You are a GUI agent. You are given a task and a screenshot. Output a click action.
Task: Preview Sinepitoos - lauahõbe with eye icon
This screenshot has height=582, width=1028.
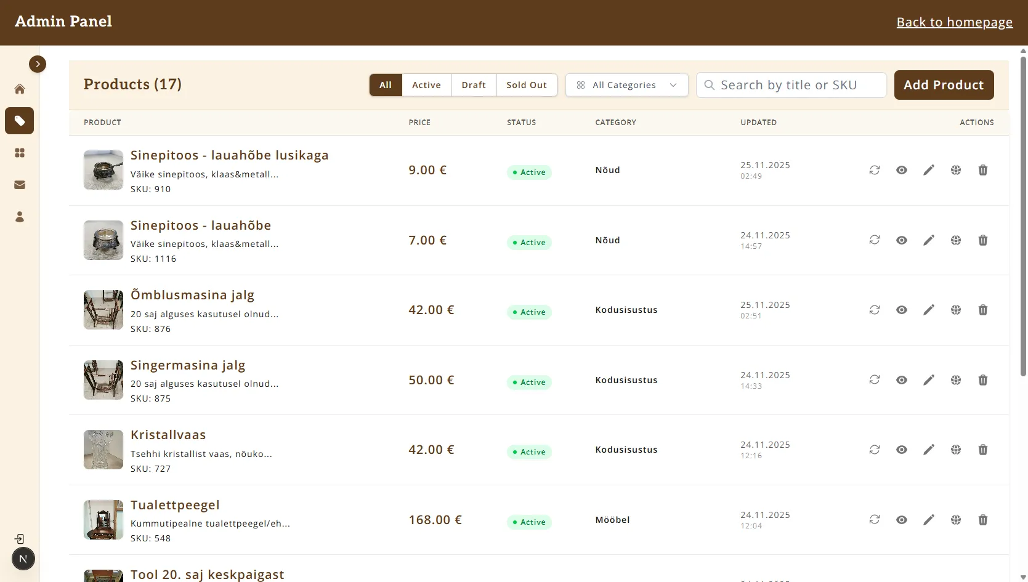(x=902, y=240)
